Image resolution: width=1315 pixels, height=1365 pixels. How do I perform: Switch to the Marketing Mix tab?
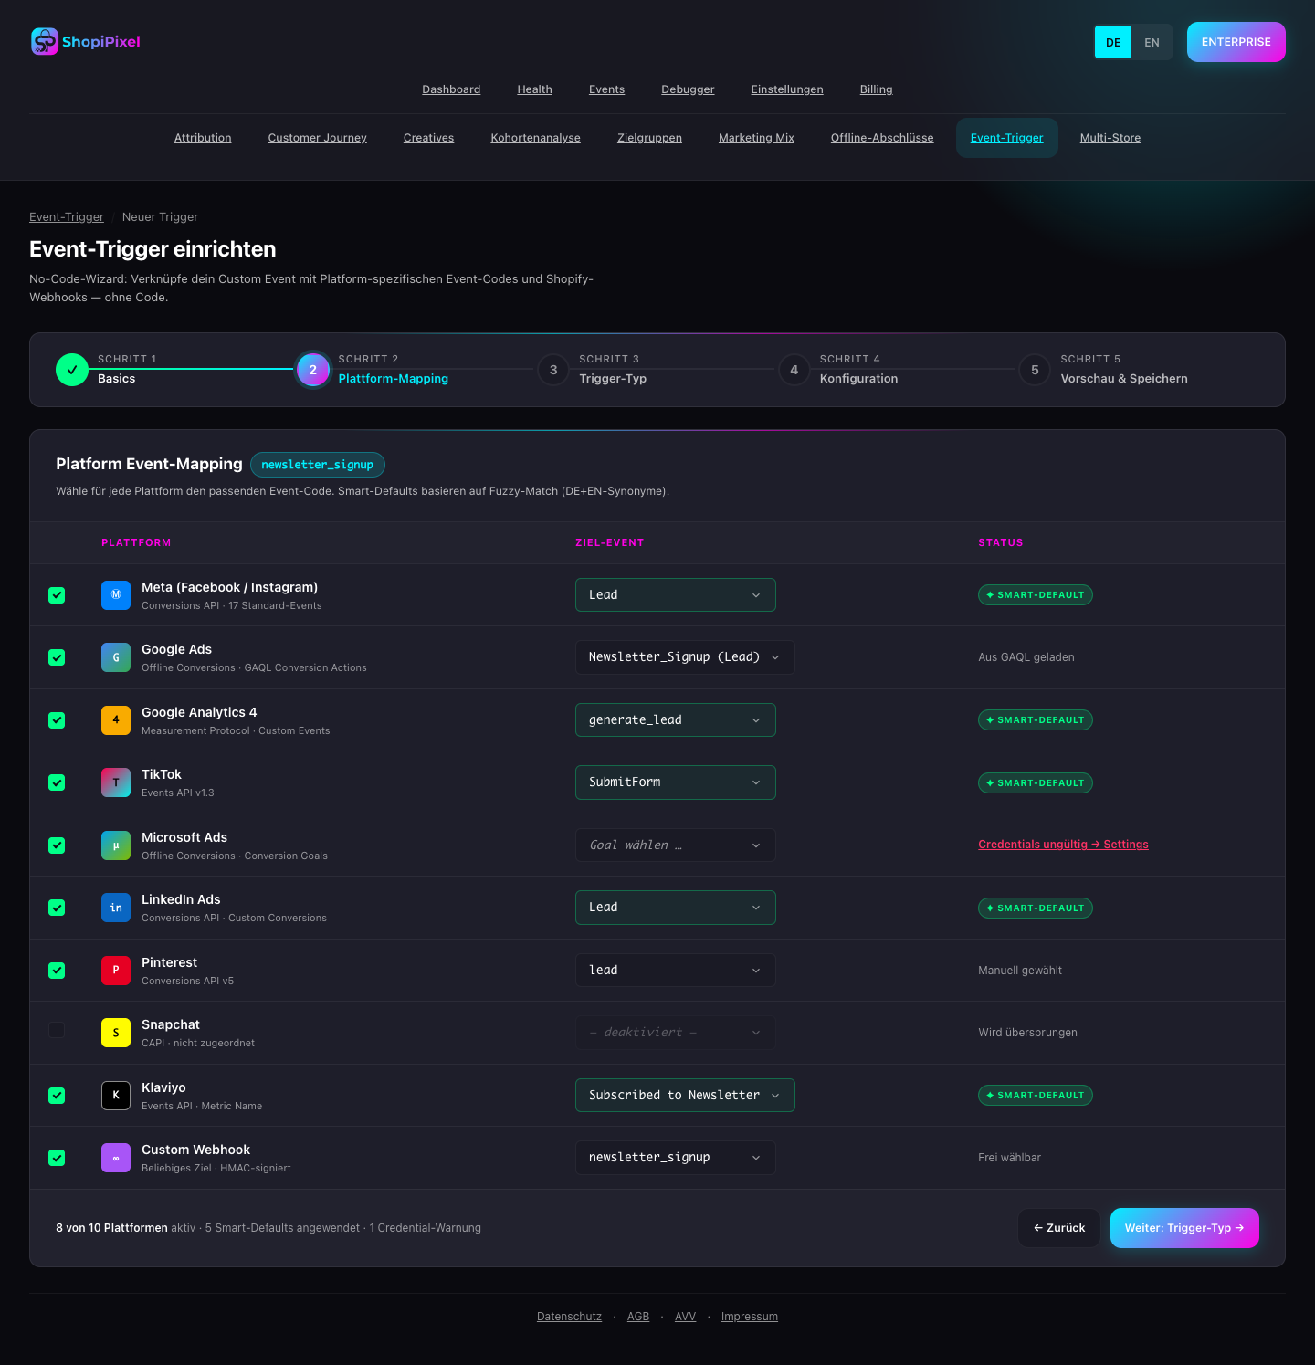[x=756, y=138]
